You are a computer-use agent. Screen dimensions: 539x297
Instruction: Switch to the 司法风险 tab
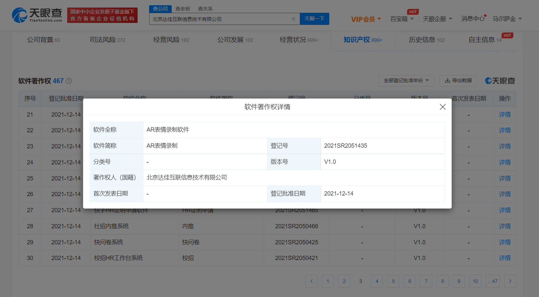pyautogui.click(x=107, y=40)
